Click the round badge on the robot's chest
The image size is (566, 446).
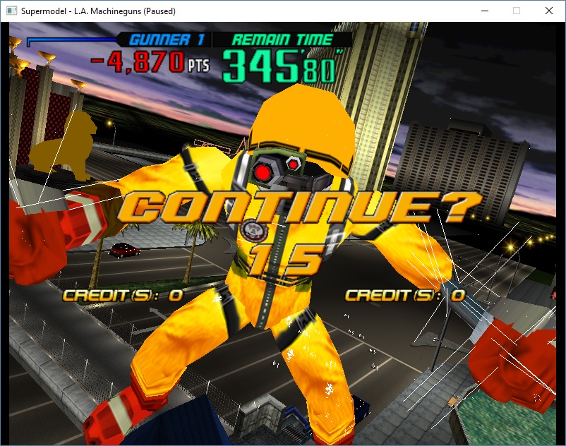(255, 231)
